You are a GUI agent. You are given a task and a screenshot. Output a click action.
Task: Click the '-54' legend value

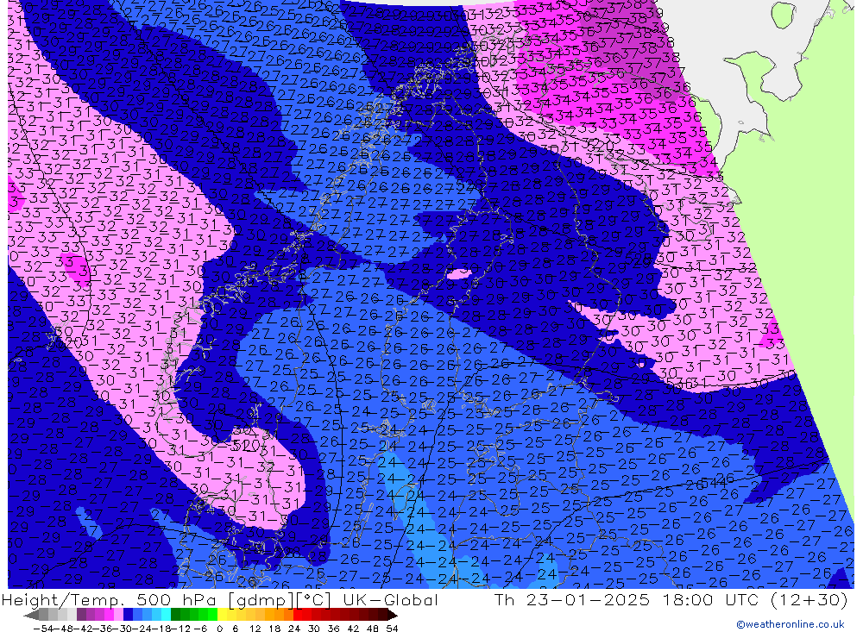(43, 629)
